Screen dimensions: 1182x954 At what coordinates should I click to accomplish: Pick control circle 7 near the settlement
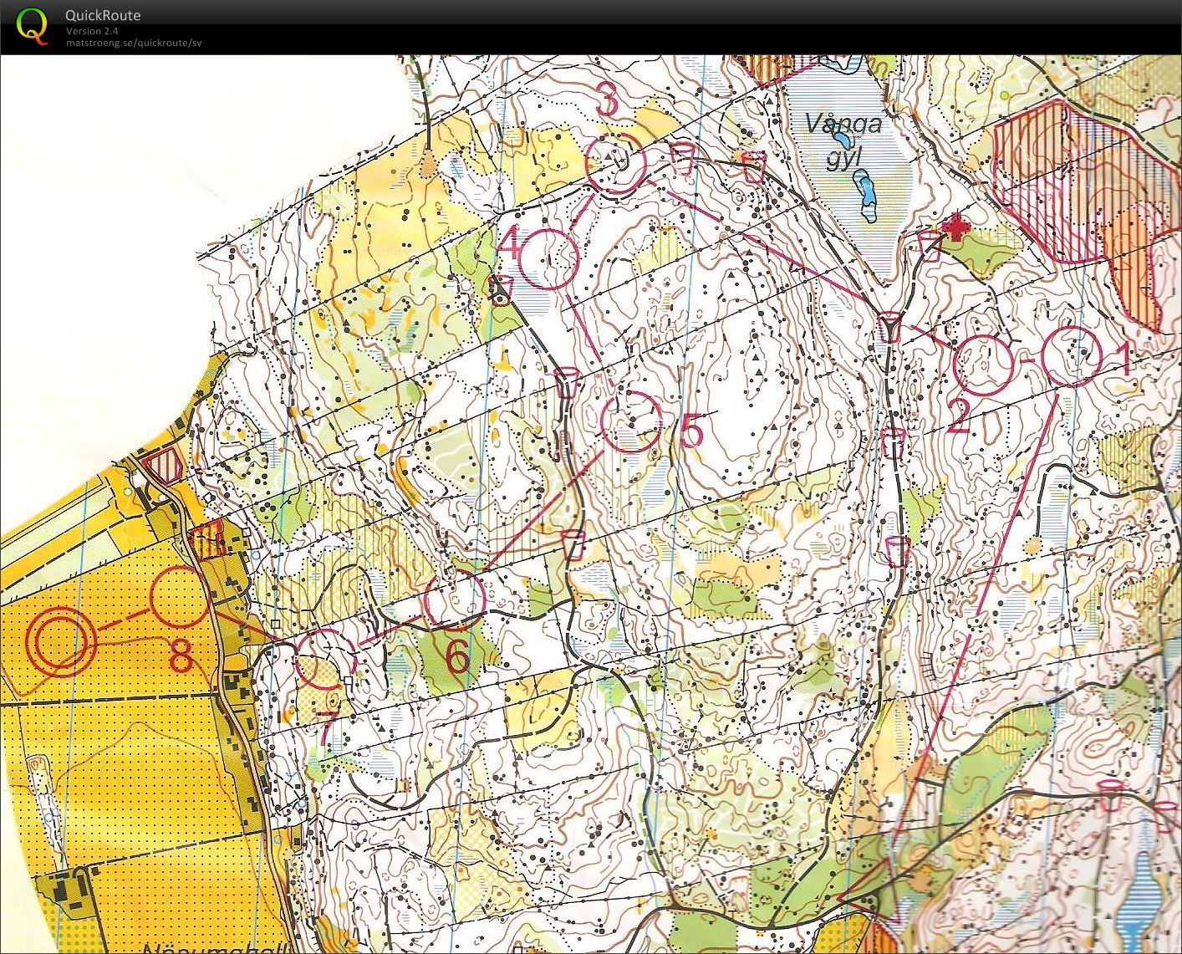[x=326, y=659]
